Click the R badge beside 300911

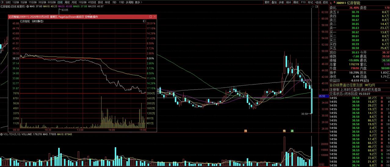334,2
